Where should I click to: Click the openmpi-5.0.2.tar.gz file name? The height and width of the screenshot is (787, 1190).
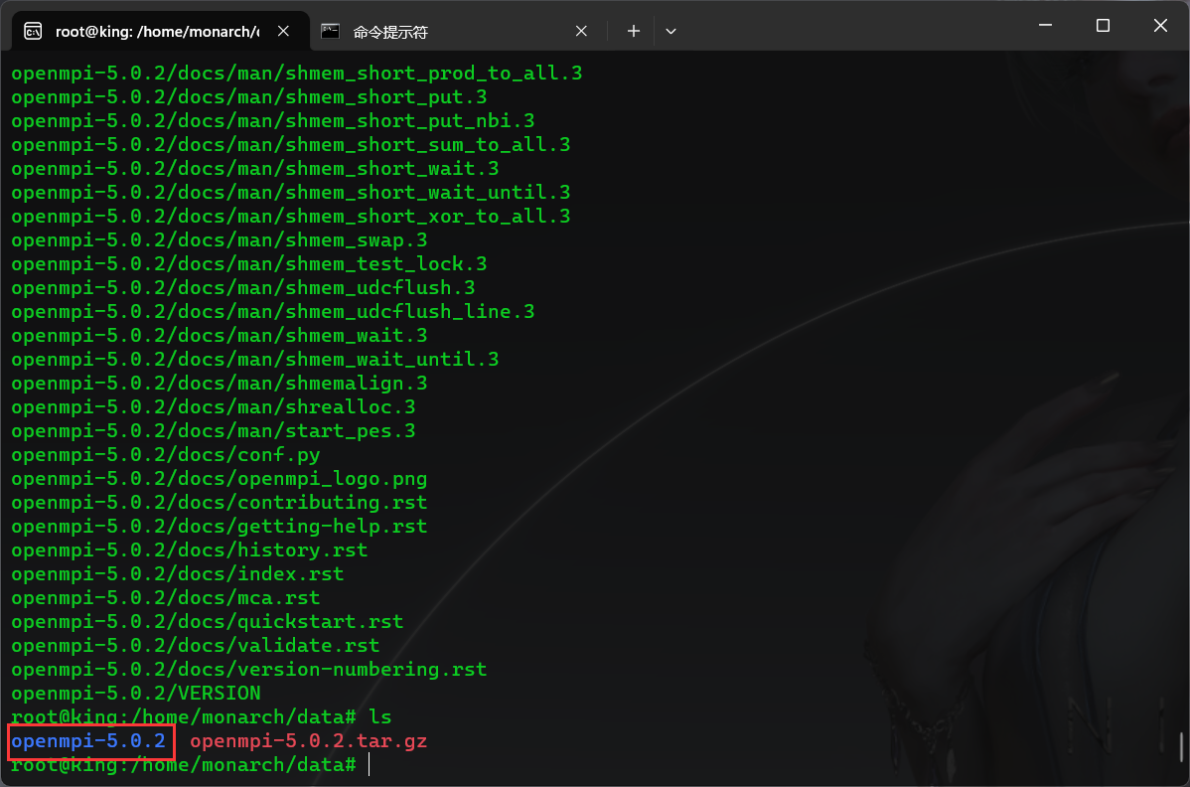coord(308,740)
